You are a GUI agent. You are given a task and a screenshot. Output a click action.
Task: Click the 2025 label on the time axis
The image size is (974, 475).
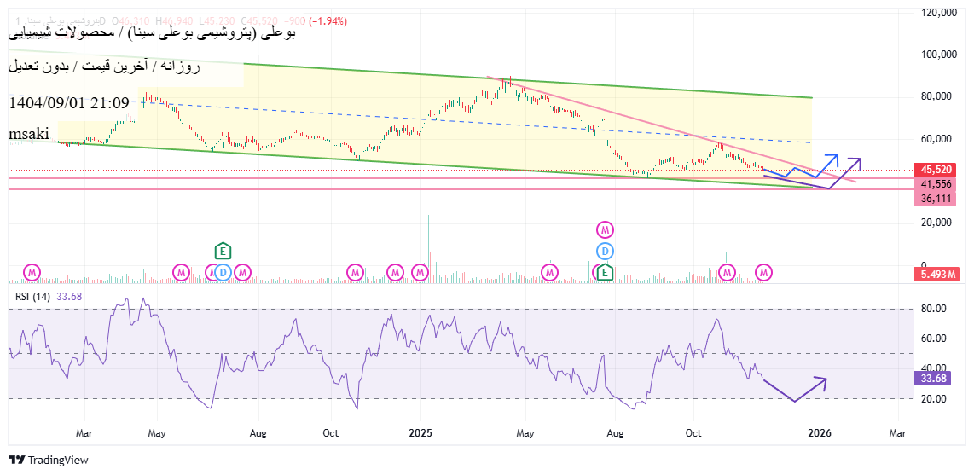(x=421, y=433)
